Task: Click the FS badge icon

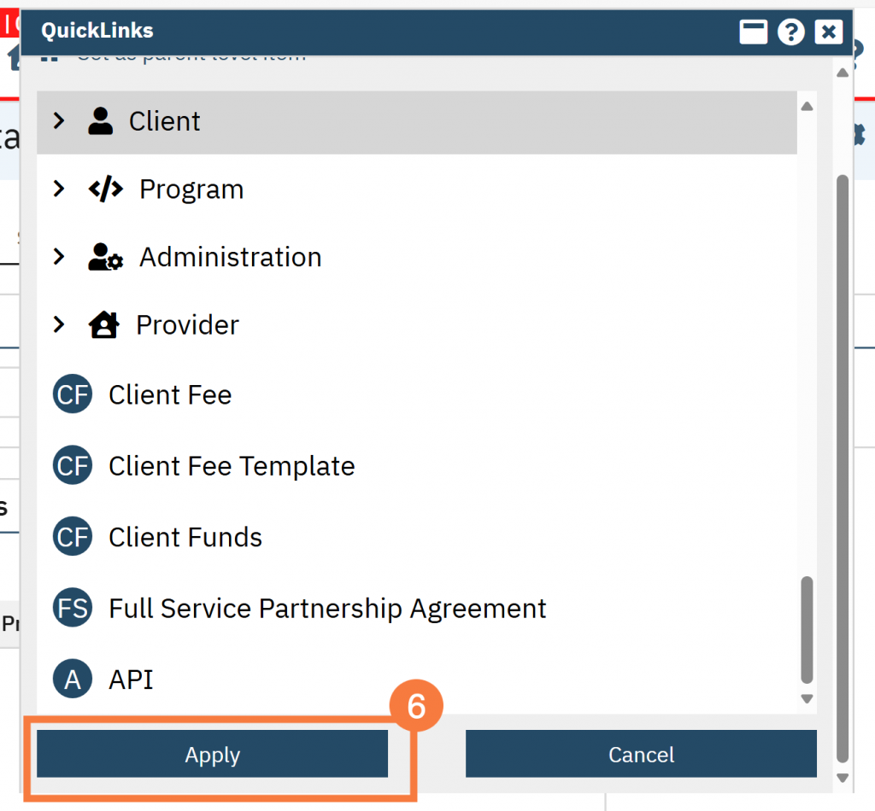Action: pyautogui.click(x=73, y=609)
